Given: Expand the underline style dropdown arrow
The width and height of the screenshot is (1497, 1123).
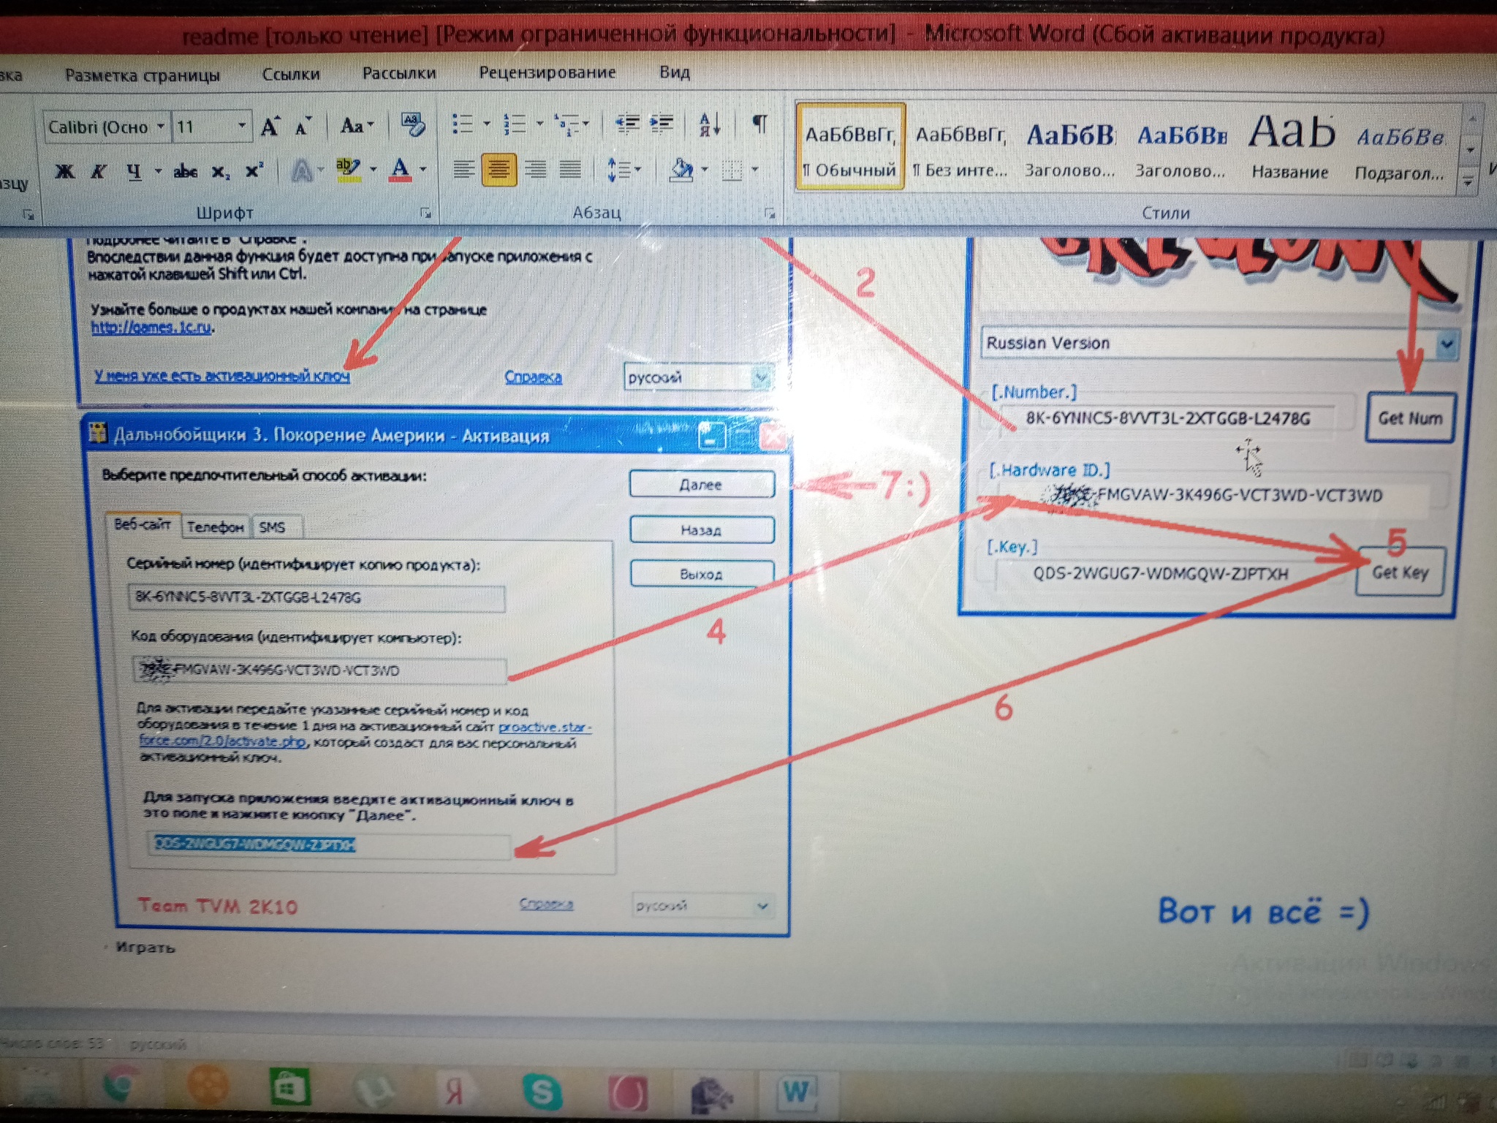Looking at the screenshot, I should coord(157,173).
